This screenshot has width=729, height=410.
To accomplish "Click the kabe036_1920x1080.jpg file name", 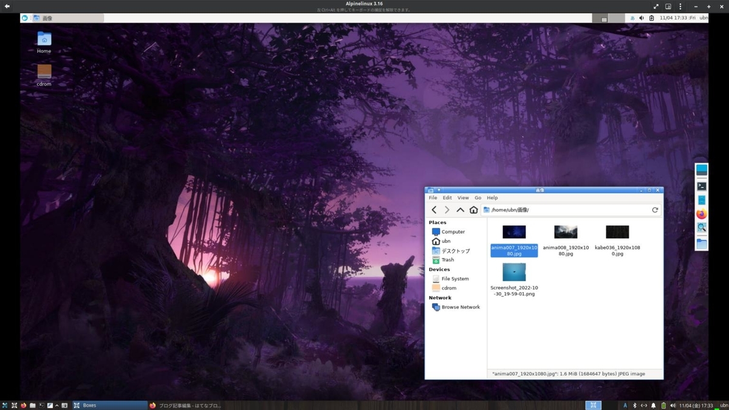I will point(617,250).
